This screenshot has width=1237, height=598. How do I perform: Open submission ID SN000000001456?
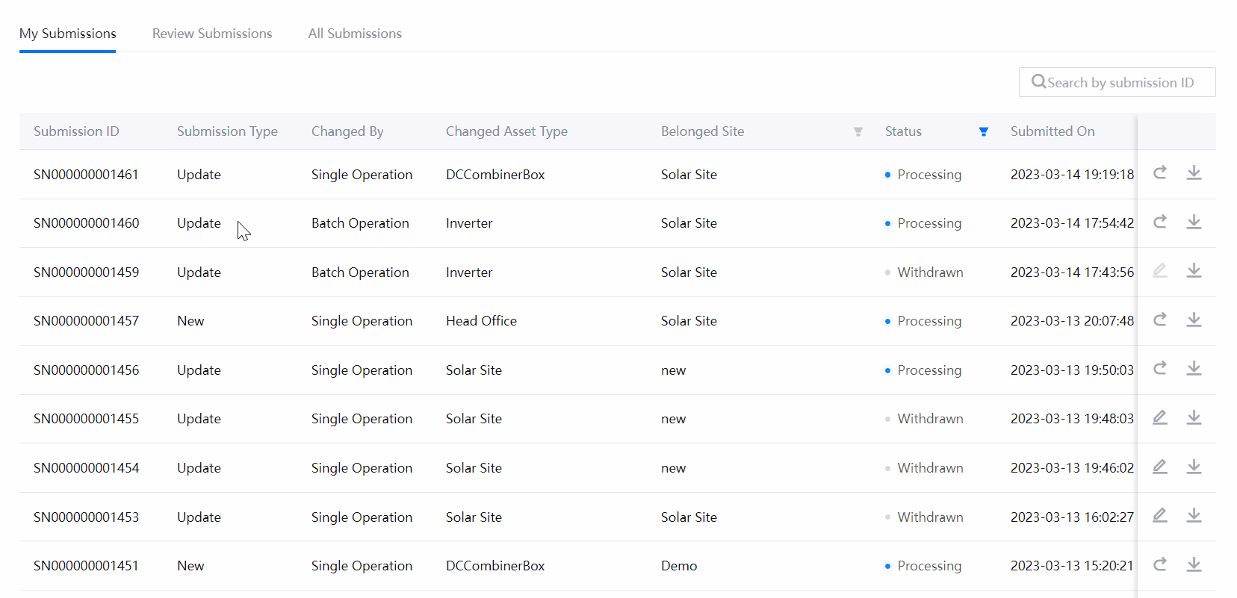click(x=86, y=370)
